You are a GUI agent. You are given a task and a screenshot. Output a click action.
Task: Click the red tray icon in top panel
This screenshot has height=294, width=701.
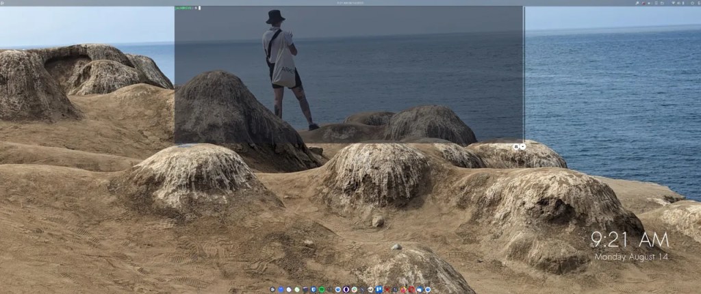pos(643,3)
